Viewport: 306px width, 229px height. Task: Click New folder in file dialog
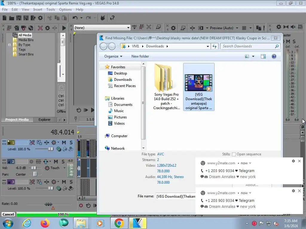(x=140, y=56)
